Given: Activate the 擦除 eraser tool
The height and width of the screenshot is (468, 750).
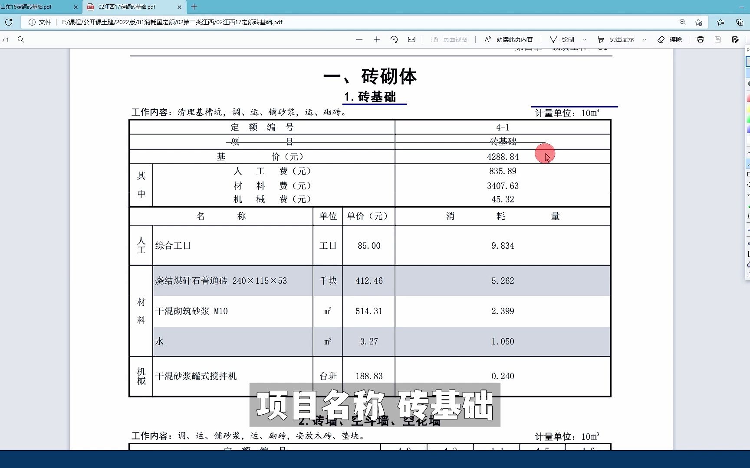Looking at the screenshot, I should (669, 39).
